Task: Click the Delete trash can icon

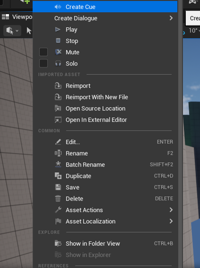Action: (x=58, y=199)
